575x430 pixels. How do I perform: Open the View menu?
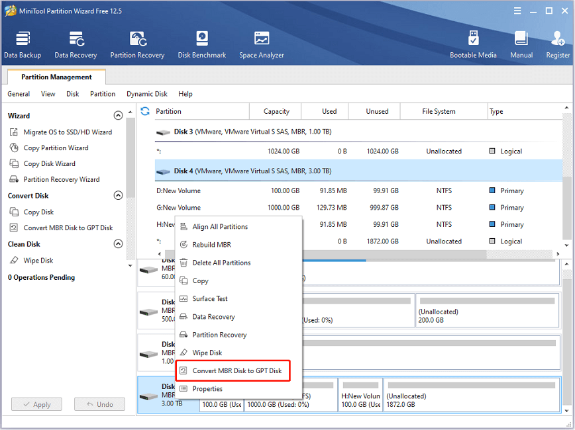click(x=48, y=94)
